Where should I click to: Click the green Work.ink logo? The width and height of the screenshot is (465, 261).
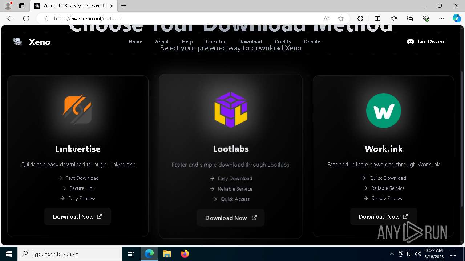coord(384,111)
